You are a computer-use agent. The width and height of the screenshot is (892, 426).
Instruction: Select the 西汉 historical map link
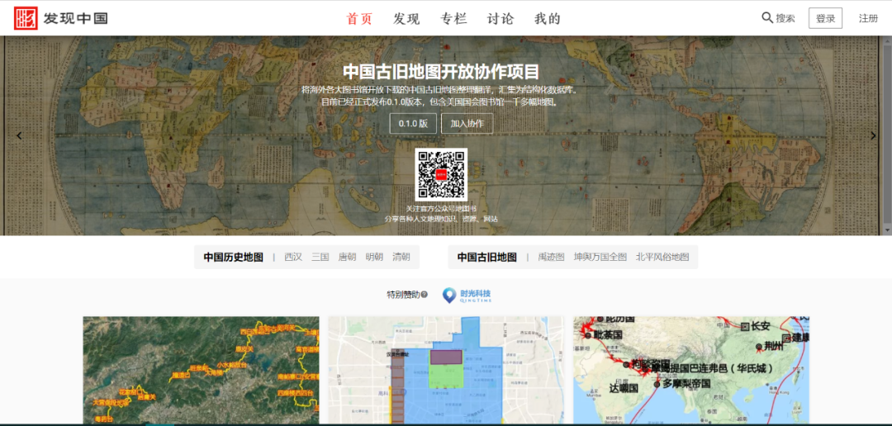(293, 257)
